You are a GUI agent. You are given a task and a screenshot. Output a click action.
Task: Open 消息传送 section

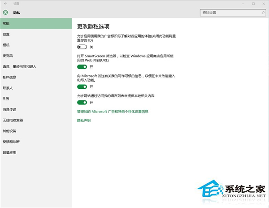click(36, 109)
